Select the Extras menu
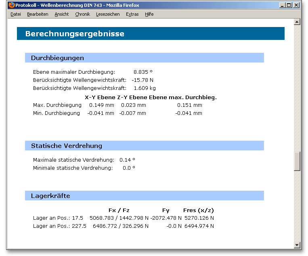 (x=132, y=14)
